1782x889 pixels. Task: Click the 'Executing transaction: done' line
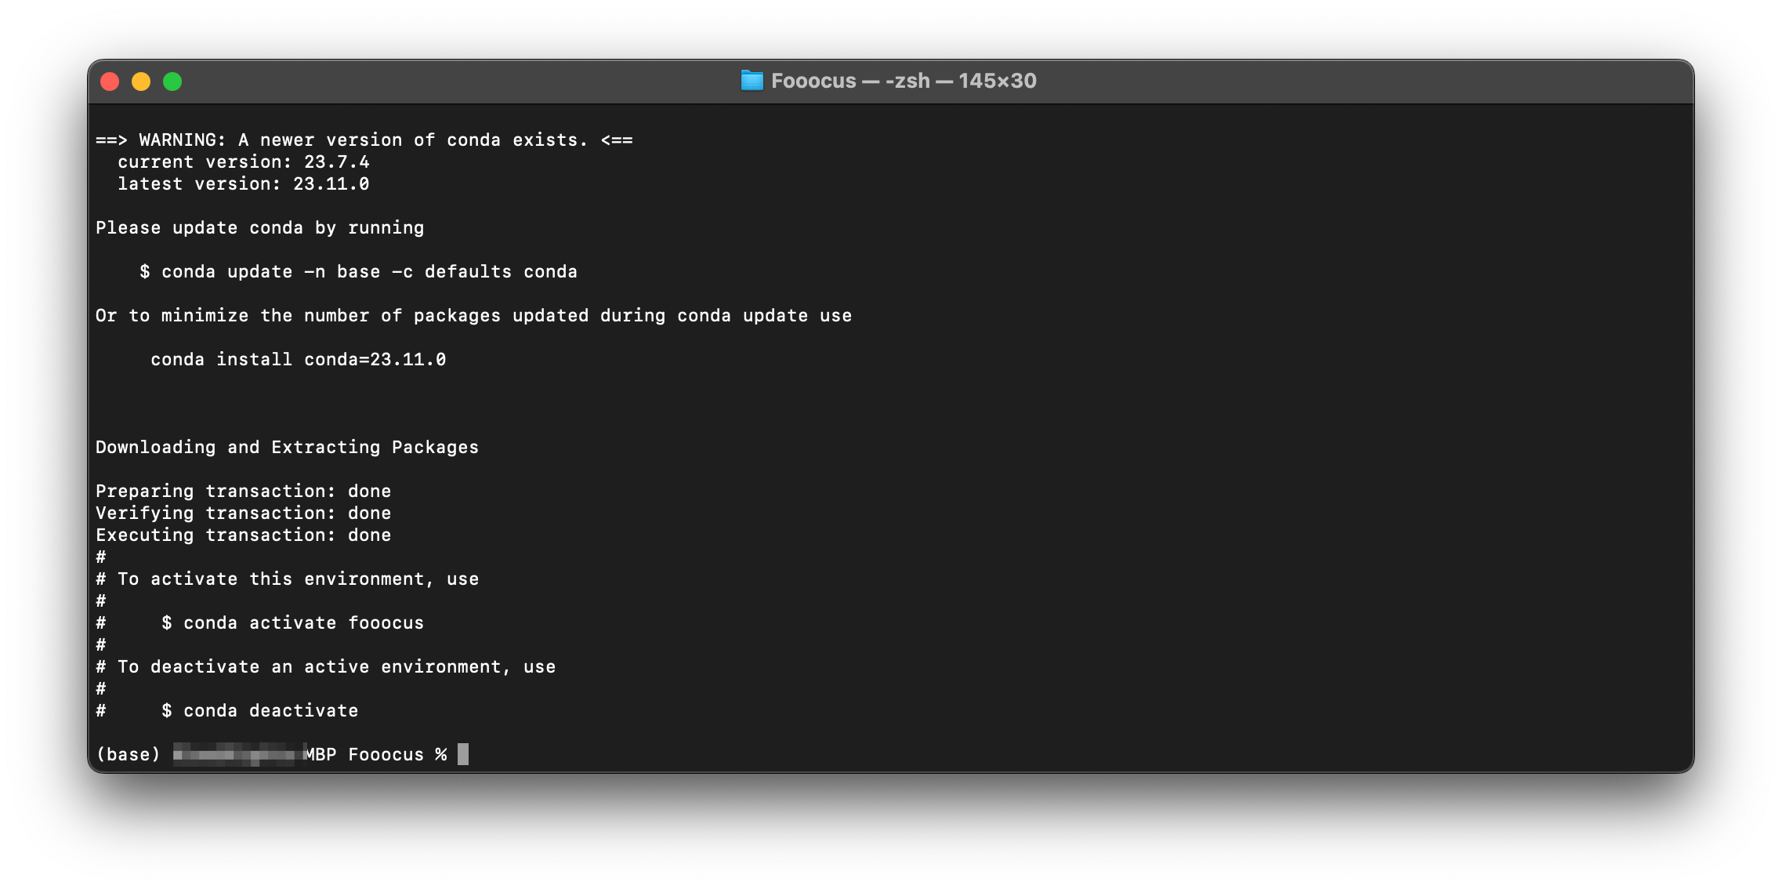point(243,535)
